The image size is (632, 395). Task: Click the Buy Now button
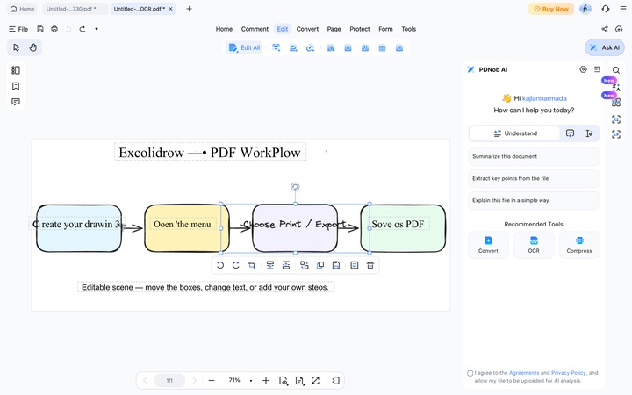click(551, 9)
